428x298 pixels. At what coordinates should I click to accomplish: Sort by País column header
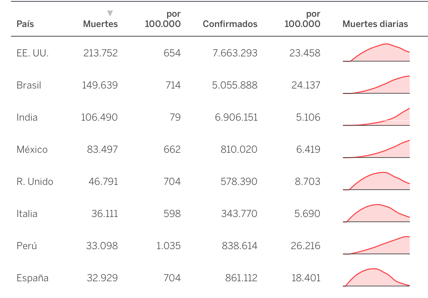click(x=25, y=24)
